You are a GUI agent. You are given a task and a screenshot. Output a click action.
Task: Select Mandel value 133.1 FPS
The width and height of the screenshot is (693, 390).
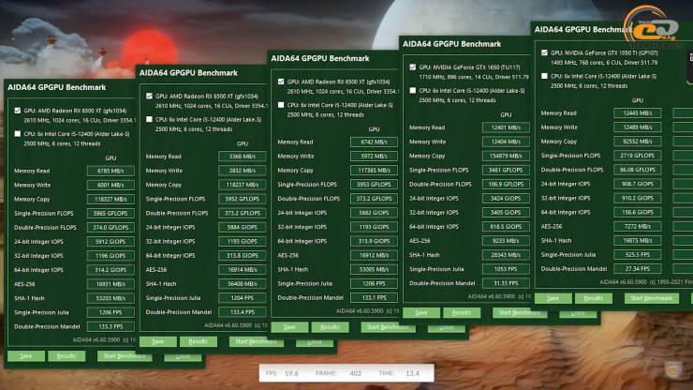coord(374,298)
